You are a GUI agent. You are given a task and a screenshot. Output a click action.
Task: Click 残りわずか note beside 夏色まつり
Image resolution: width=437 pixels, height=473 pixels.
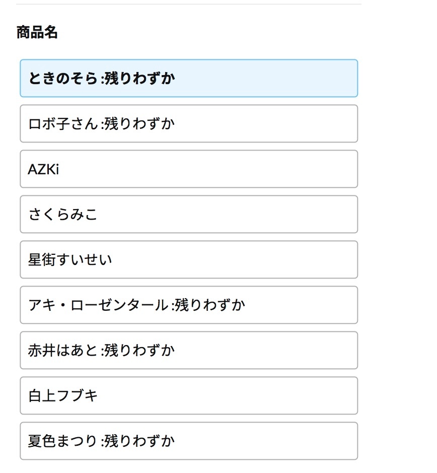pyautogui.click(x=139, y=441)
